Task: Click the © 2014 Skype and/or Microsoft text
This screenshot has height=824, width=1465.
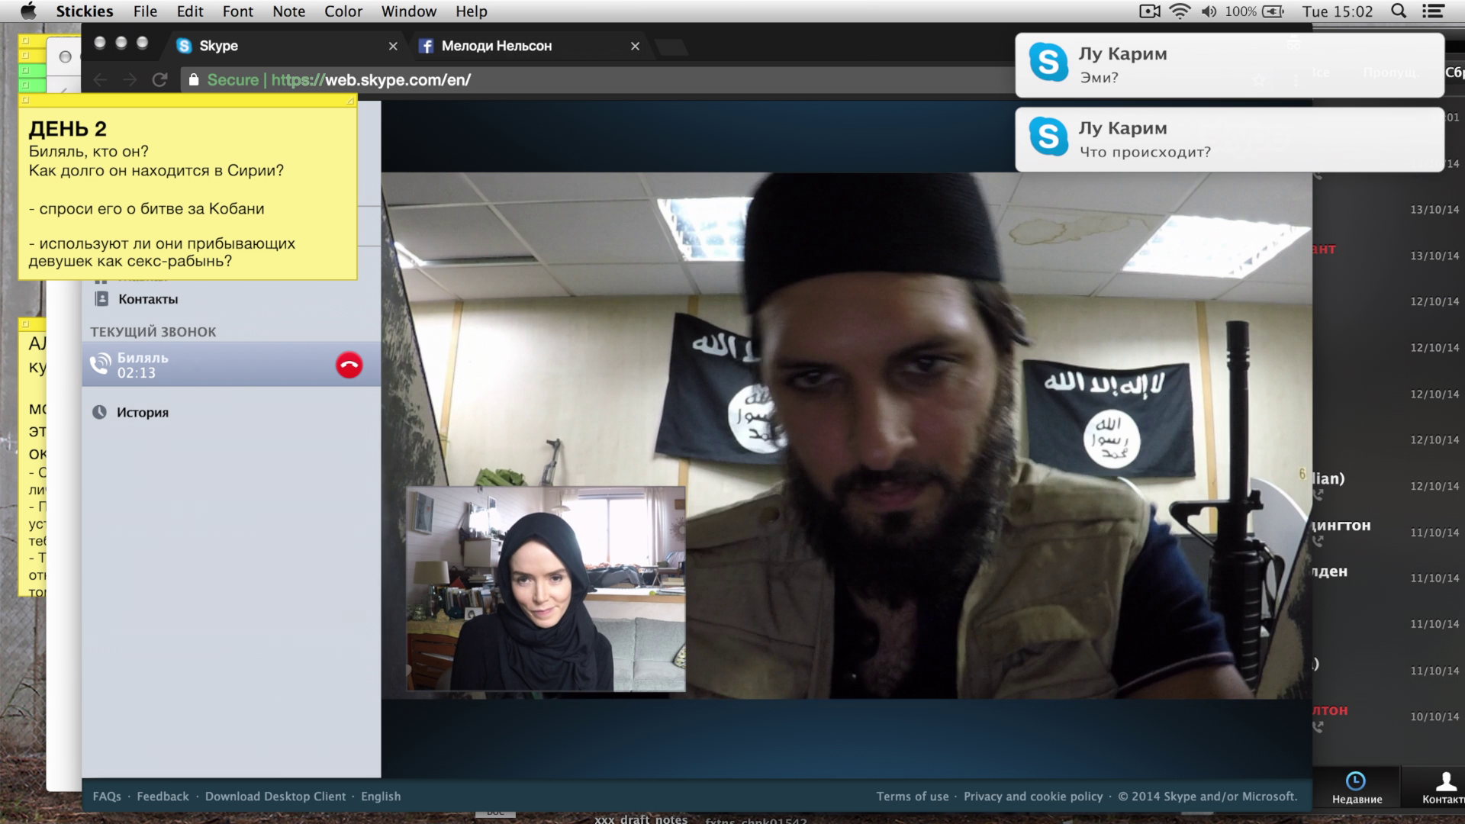Action: point(1208,797)
